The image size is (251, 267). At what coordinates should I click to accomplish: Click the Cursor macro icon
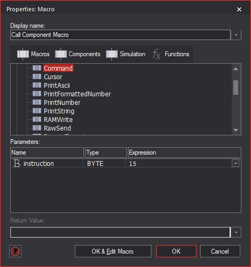point(37,77)
